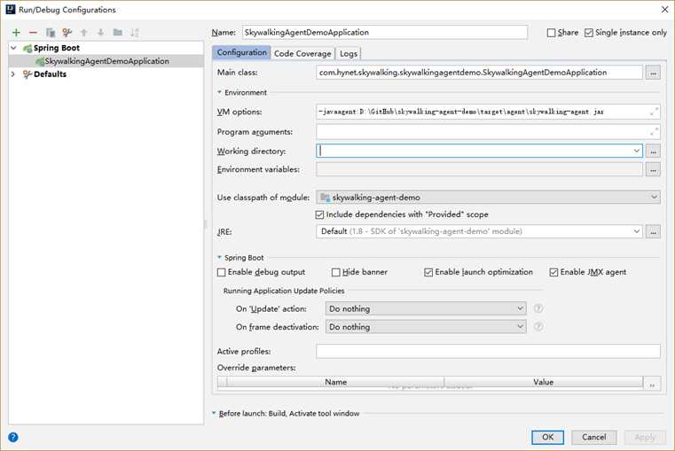Click the OK button
Viewport: 675px width, 451px height.
547,437
